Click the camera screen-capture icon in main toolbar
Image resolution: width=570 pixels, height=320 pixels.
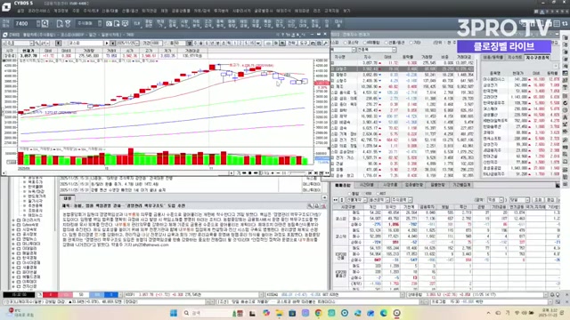pos(109,24)
